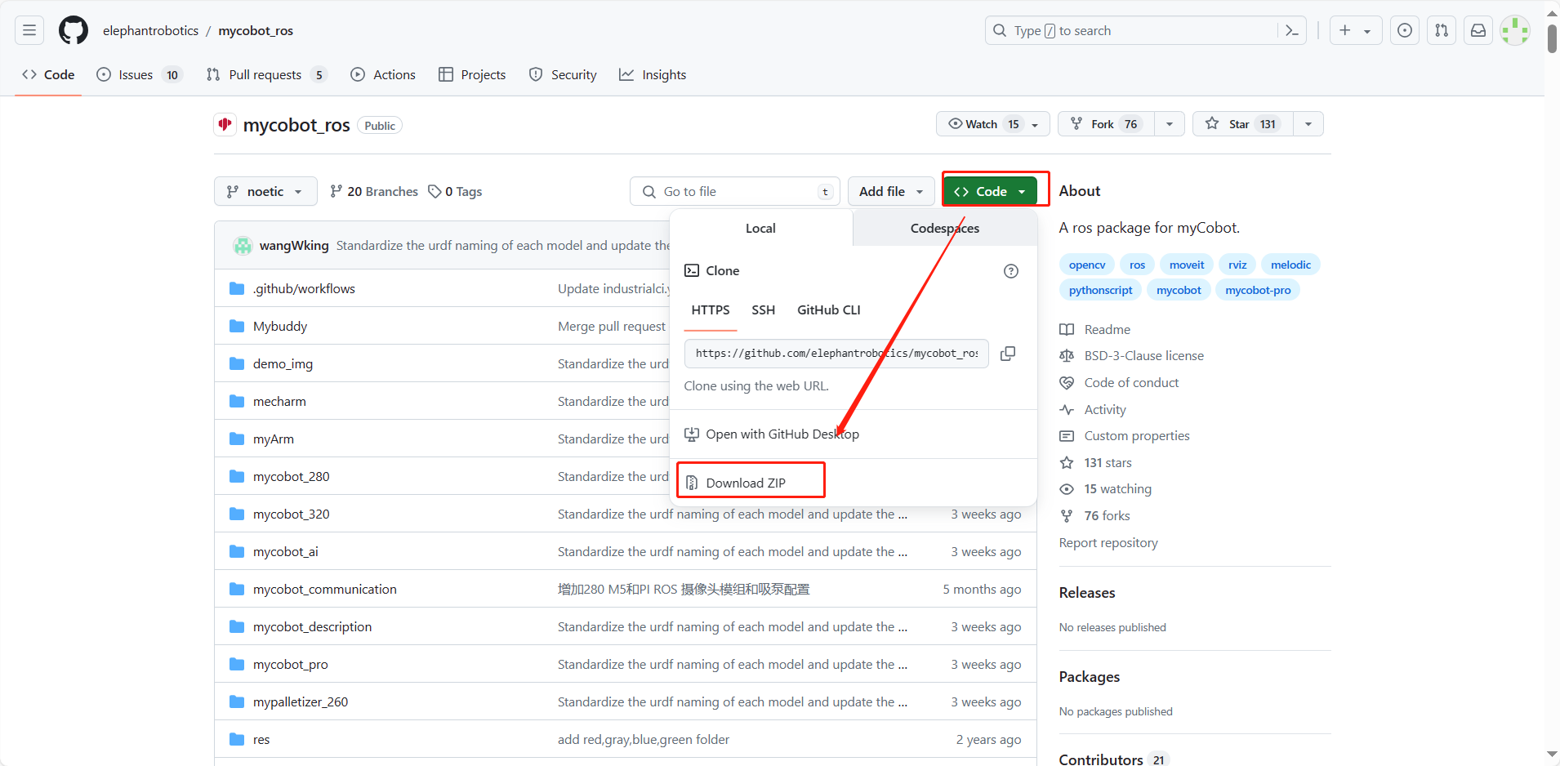Expand the Fork options dropdown arrow
The height and width of the screenshot is (766, 1560).
pos(1170,124)
